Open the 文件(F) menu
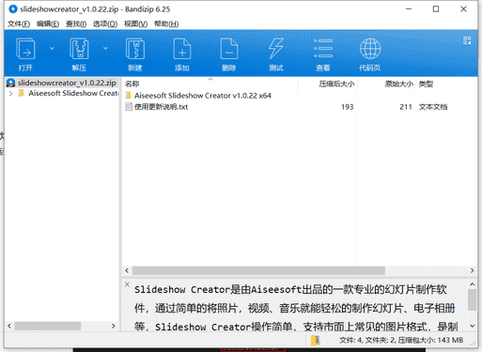This screenshot has height=352, width=482. pos(19,24)
